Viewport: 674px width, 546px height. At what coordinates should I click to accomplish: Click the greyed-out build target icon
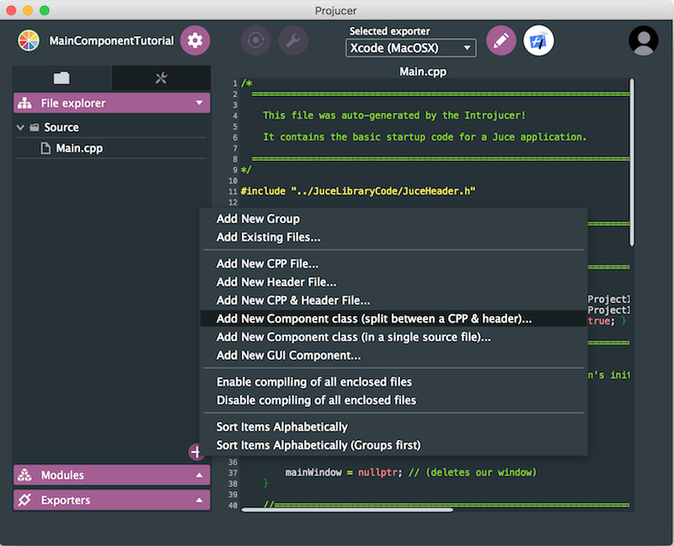pos(255,40)
